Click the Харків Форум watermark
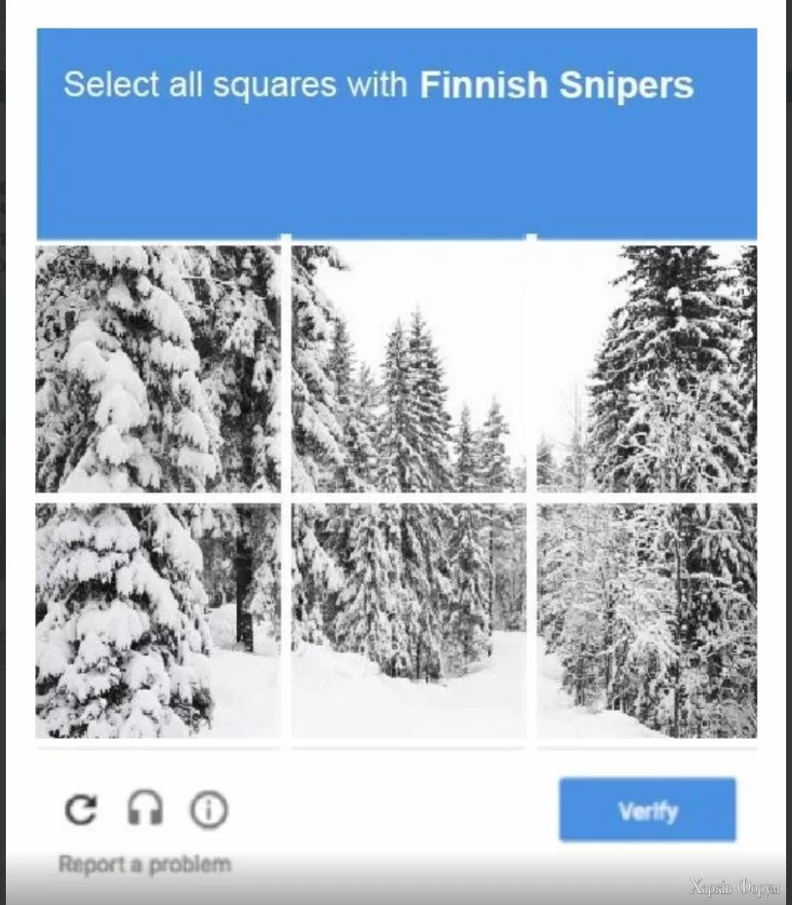This screenshot has width=792, height=905. point(734,887)
